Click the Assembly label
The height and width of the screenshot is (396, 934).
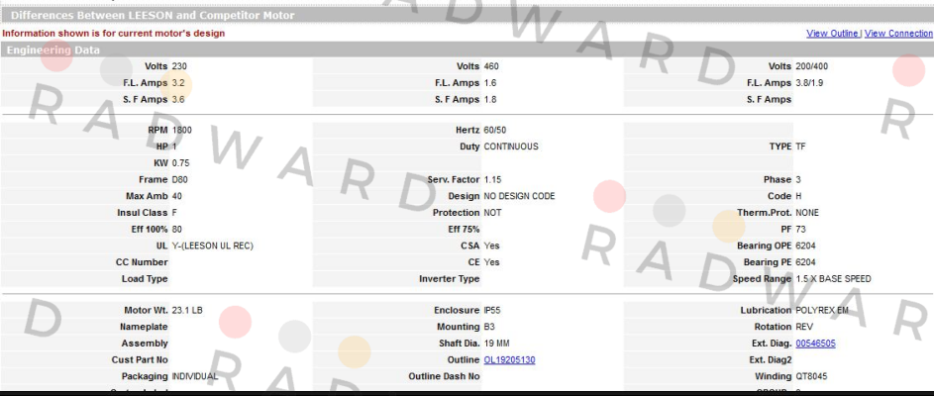(145, 343)
